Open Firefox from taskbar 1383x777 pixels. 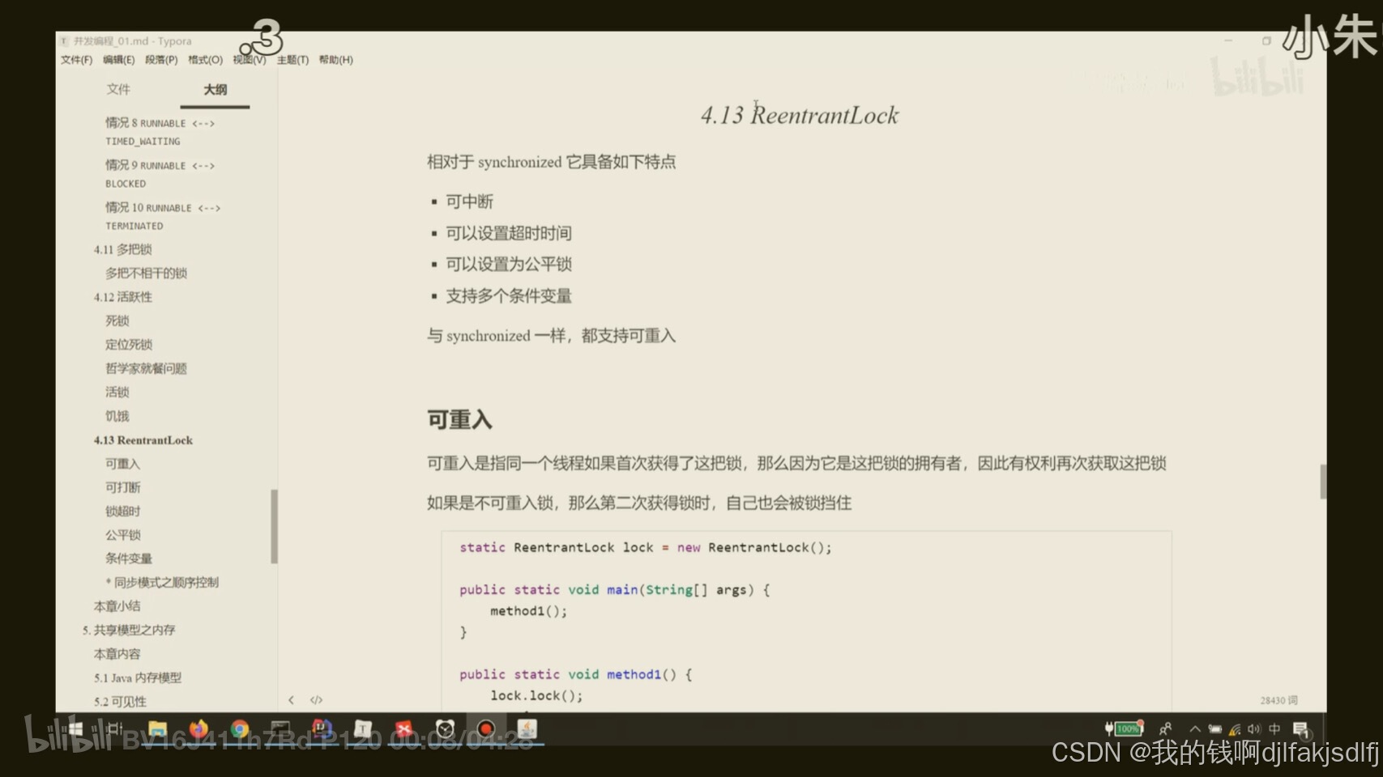pyautogui.click(x=198, y=729)
